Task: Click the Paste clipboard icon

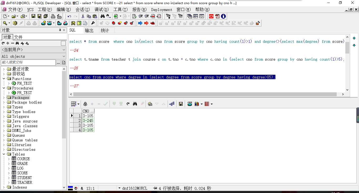Action: coord(95,16)
